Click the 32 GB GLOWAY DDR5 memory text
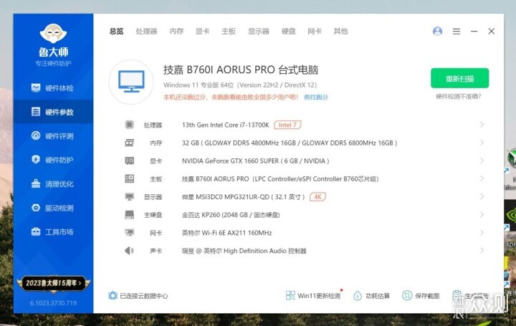 pos(290,143)
